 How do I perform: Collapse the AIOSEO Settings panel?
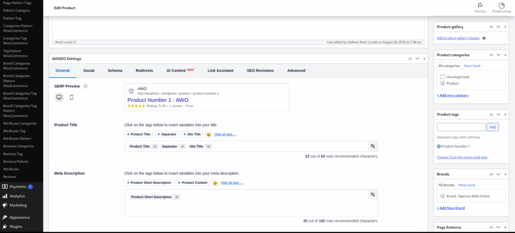tap(424, 58)
